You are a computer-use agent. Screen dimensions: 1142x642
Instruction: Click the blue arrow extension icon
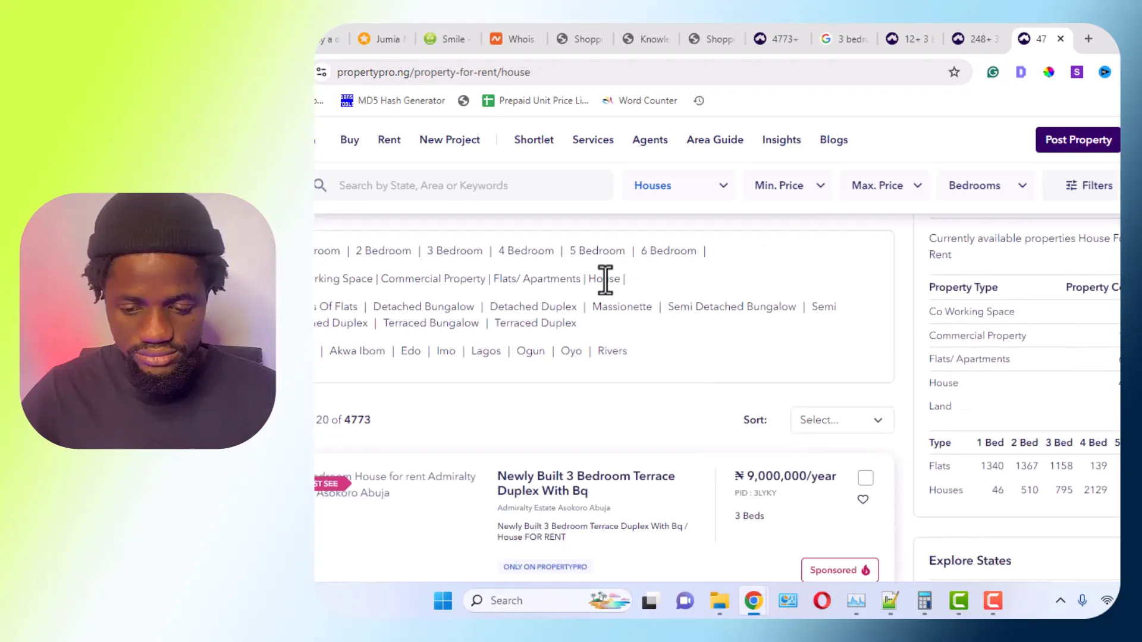tap(1105, 72)
